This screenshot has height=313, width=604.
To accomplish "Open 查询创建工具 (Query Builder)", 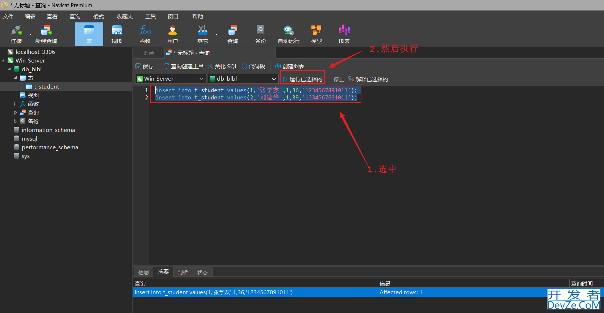I will 184,66.
